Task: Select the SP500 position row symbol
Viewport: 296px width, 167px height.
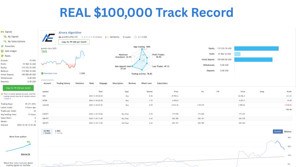Action: tap(45, 101)
